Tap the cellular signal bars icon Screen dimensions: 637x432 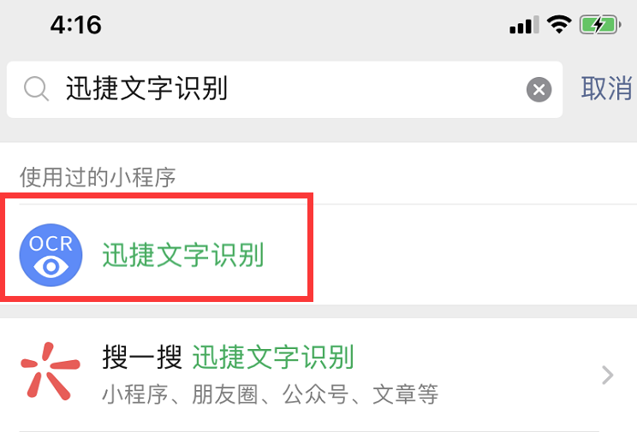[x=524, y=25]
